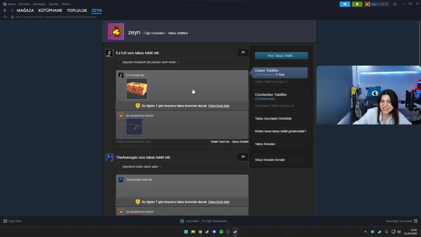Screen dimensions: 421x237
Task: Open the Takas Teklifleri breadcrumb
Action: (x=178, y=33)
